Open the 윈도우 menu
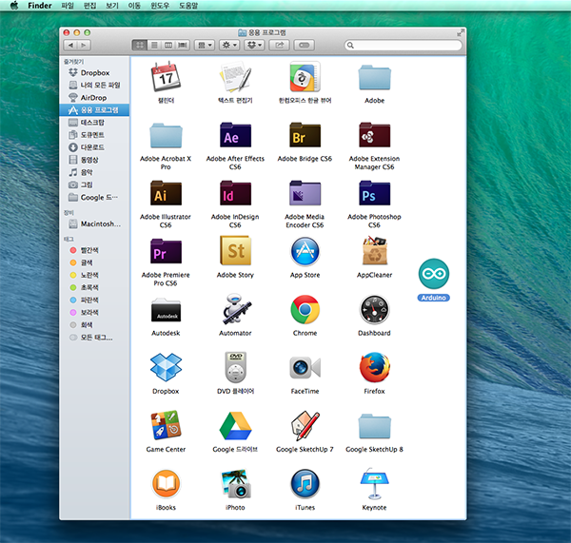The width and height of the screenshot is (571, 543). 160,6
